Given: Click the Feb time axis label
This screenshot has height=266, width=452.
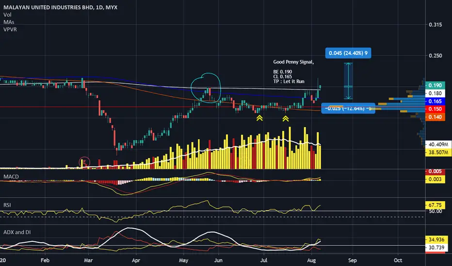Looking at the screenshot, I should click(x=45, y=260).
